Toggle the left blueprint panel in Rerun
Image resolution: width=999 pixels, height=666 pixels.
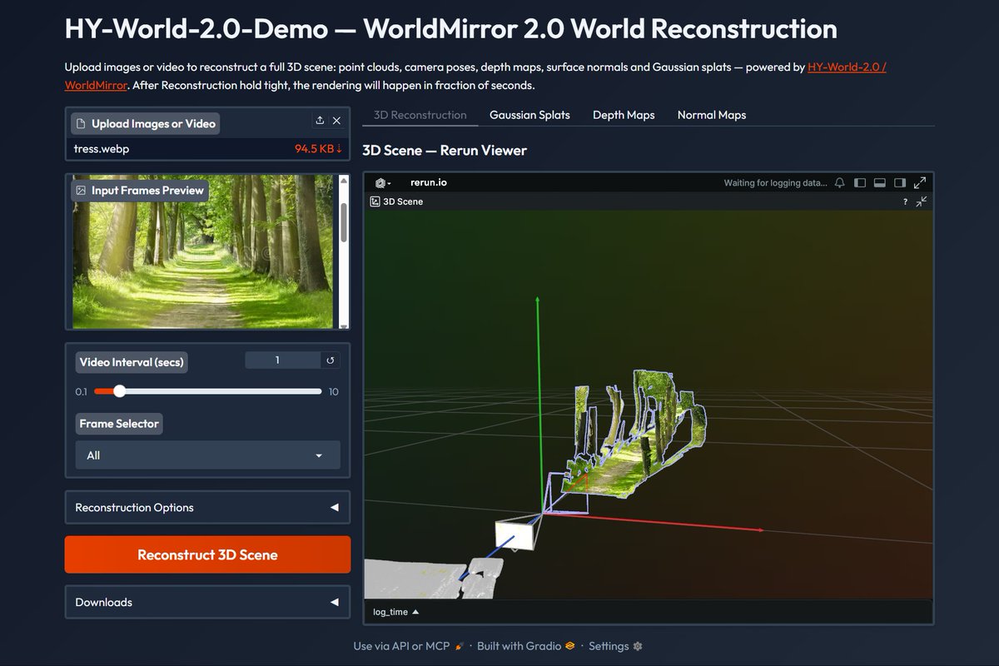click(x=860, y=182)
